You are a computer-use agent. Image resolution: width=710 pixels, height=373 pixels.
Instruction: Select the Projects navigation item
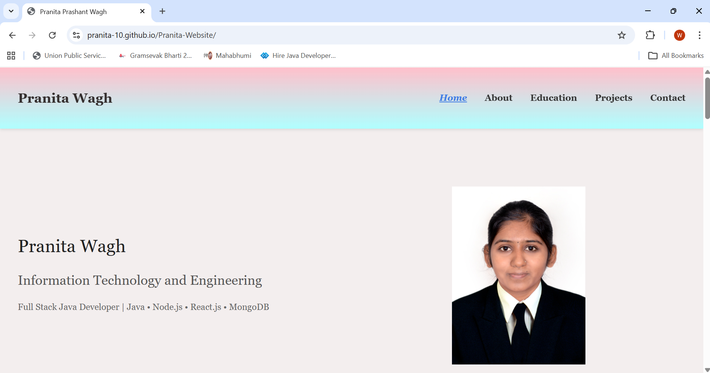click(613, 98)
